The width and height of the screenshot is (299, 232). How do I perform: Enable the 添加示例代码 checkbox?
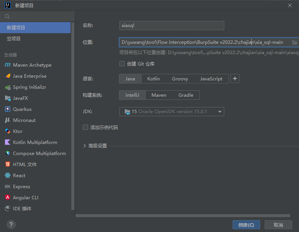coord(85,127)
